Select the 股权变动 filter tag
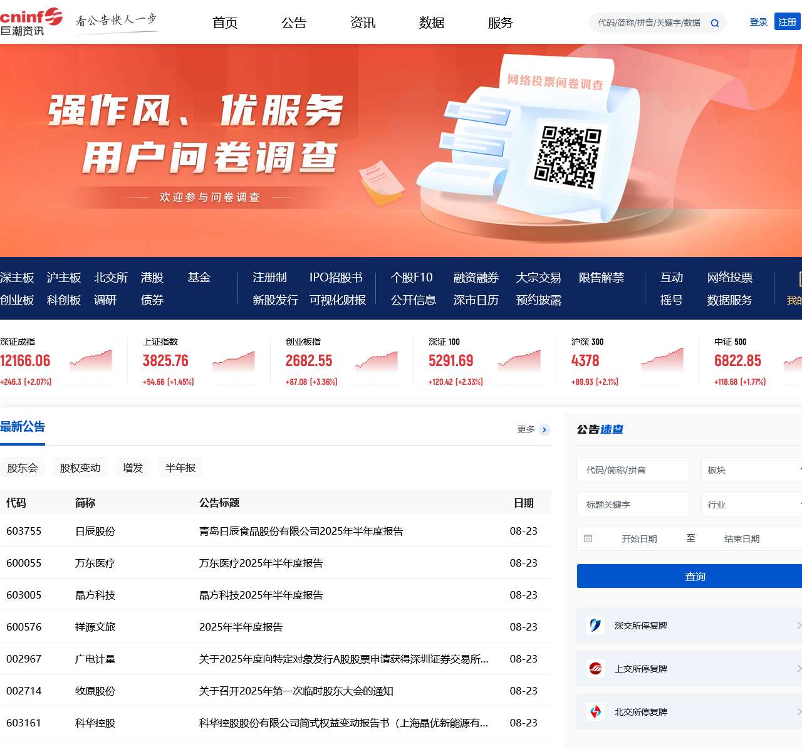The width and height of the screenshot is (802, 749). click(80, 467)
